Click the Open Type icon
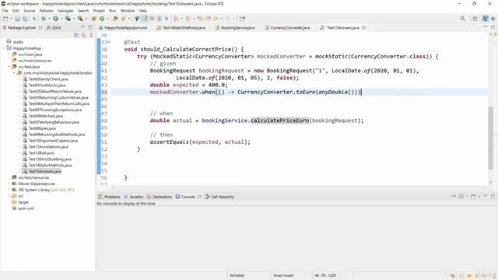The width and height of the screenshot is (498, 280). [115, 19]
